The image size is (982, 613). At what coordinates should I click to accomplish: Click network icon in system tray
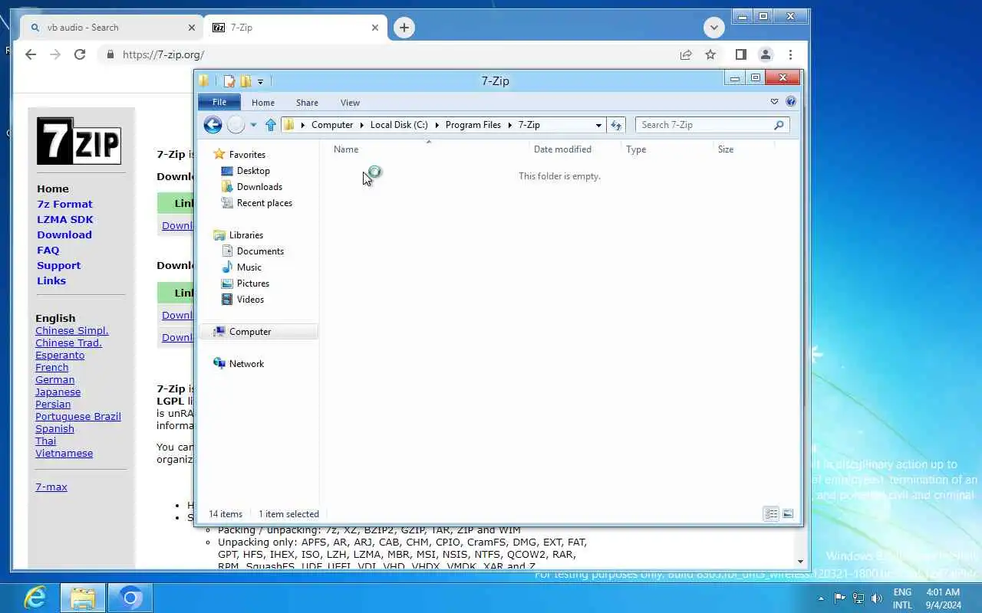858,598
